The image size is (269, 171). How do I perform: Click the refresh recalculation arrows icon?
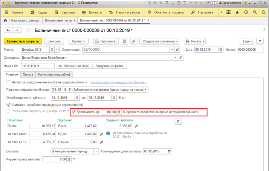point(178,121)
